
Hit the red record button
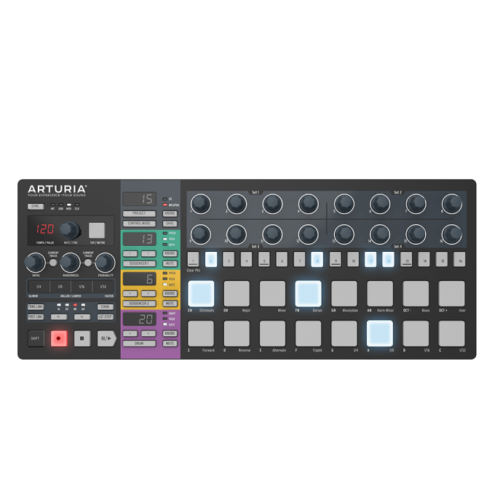coord(59,338)
